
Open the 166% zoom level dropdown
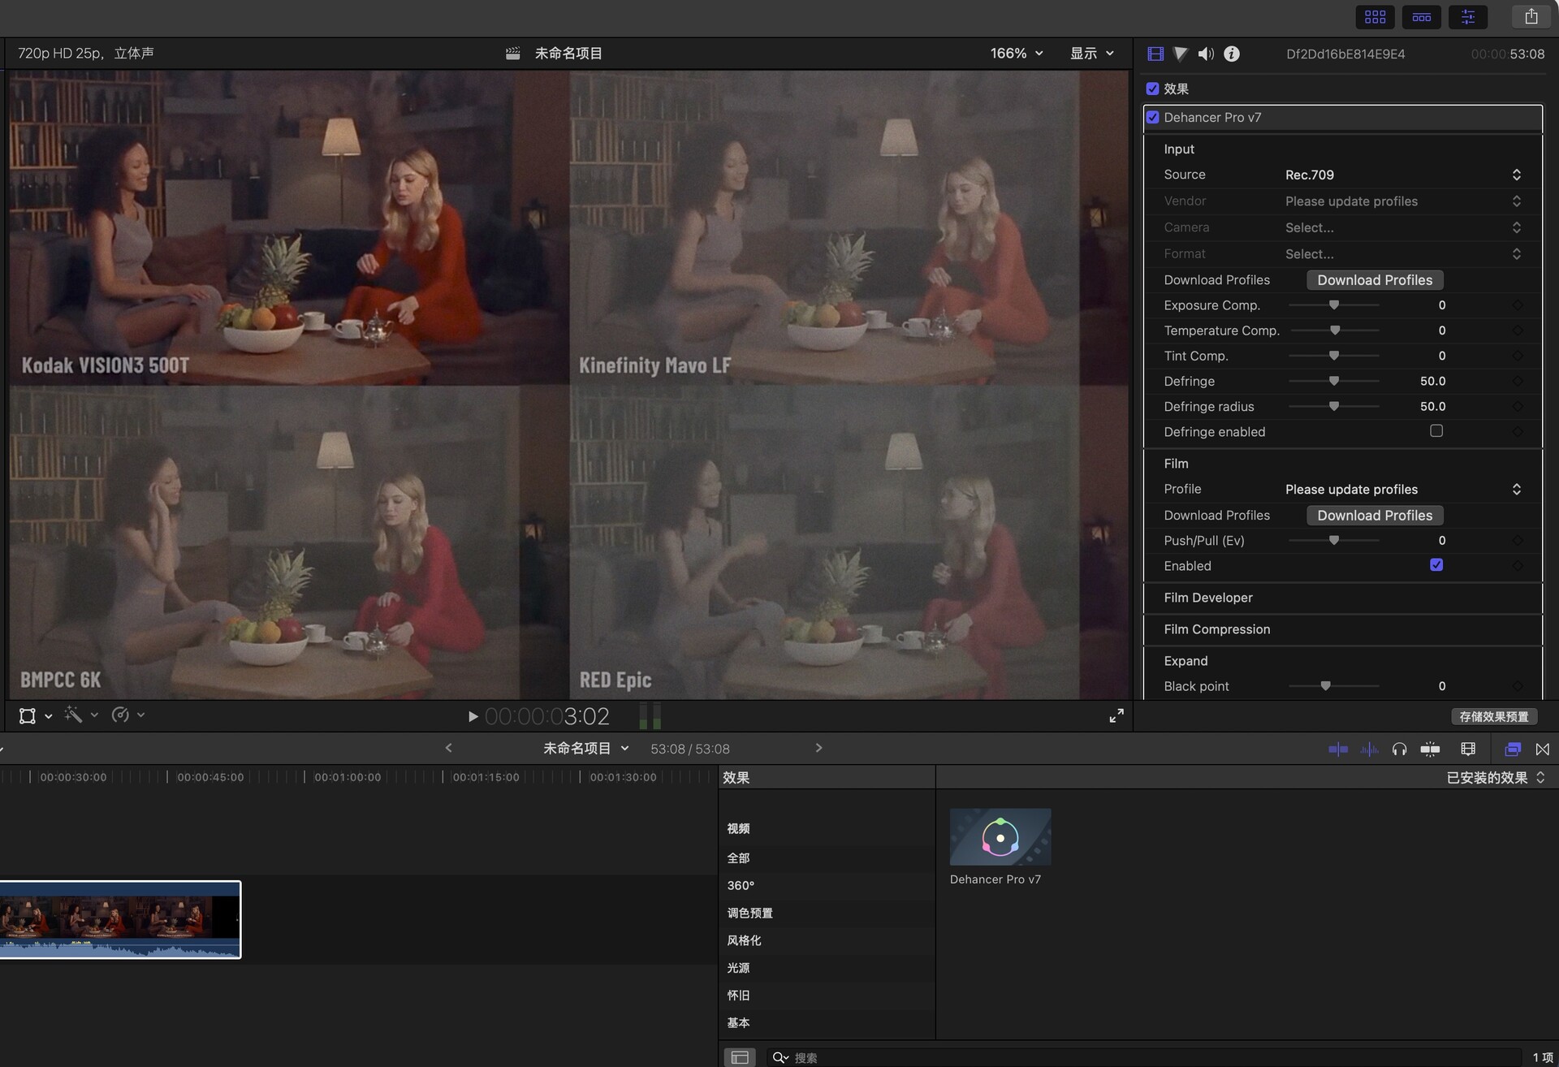1016,53
